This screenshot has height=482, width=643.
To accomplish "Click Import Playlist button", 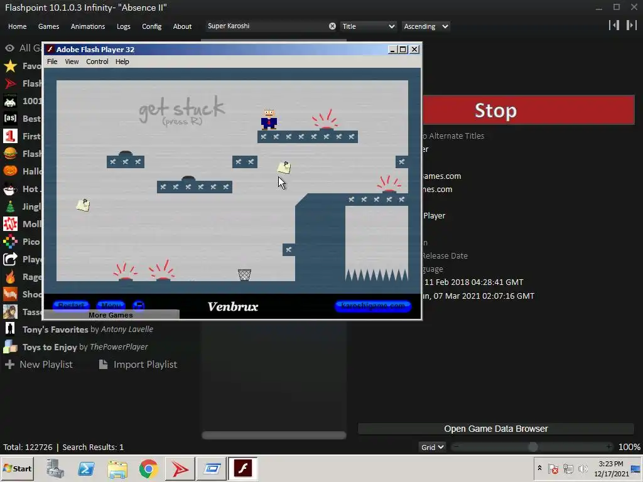I will pyautogui.click(x=138, y=365).
